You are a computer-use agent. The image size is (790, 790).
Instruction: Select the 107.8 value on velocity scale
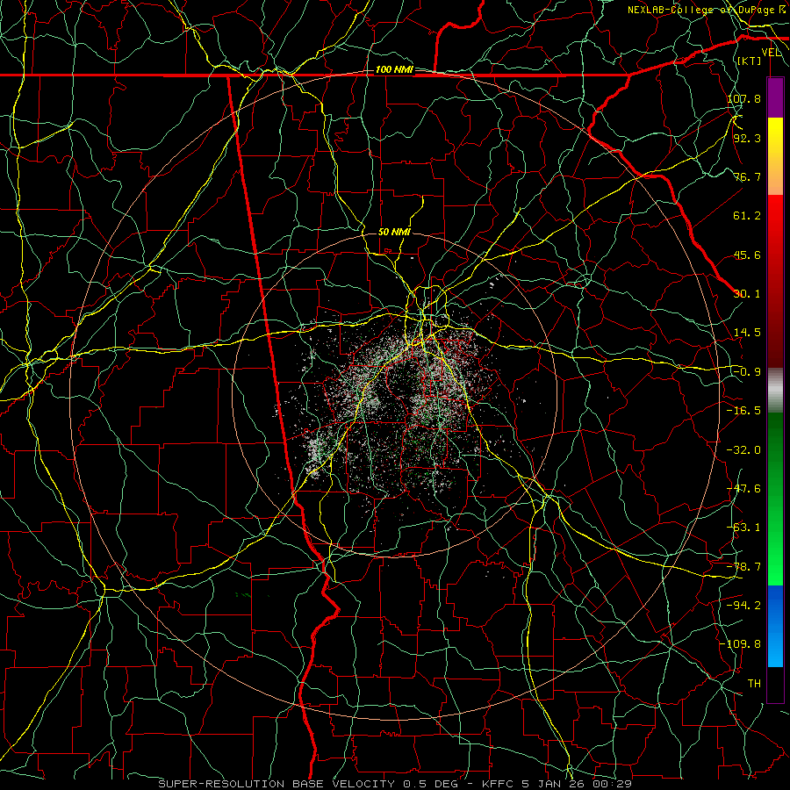point(744,98)
